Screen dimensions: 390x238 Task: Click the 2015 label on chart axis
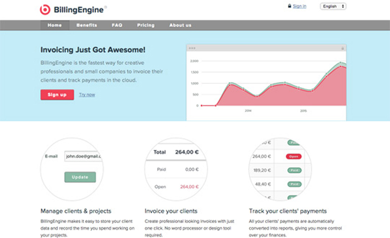[303, 111]
